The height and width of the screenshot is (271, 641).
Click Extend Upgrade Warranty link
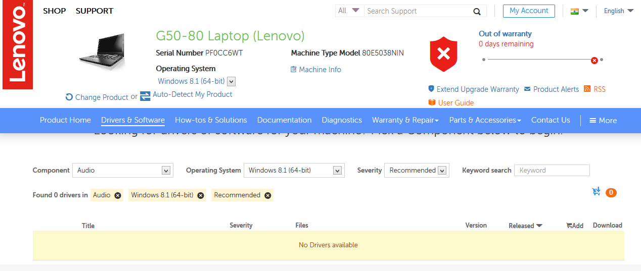478,89
